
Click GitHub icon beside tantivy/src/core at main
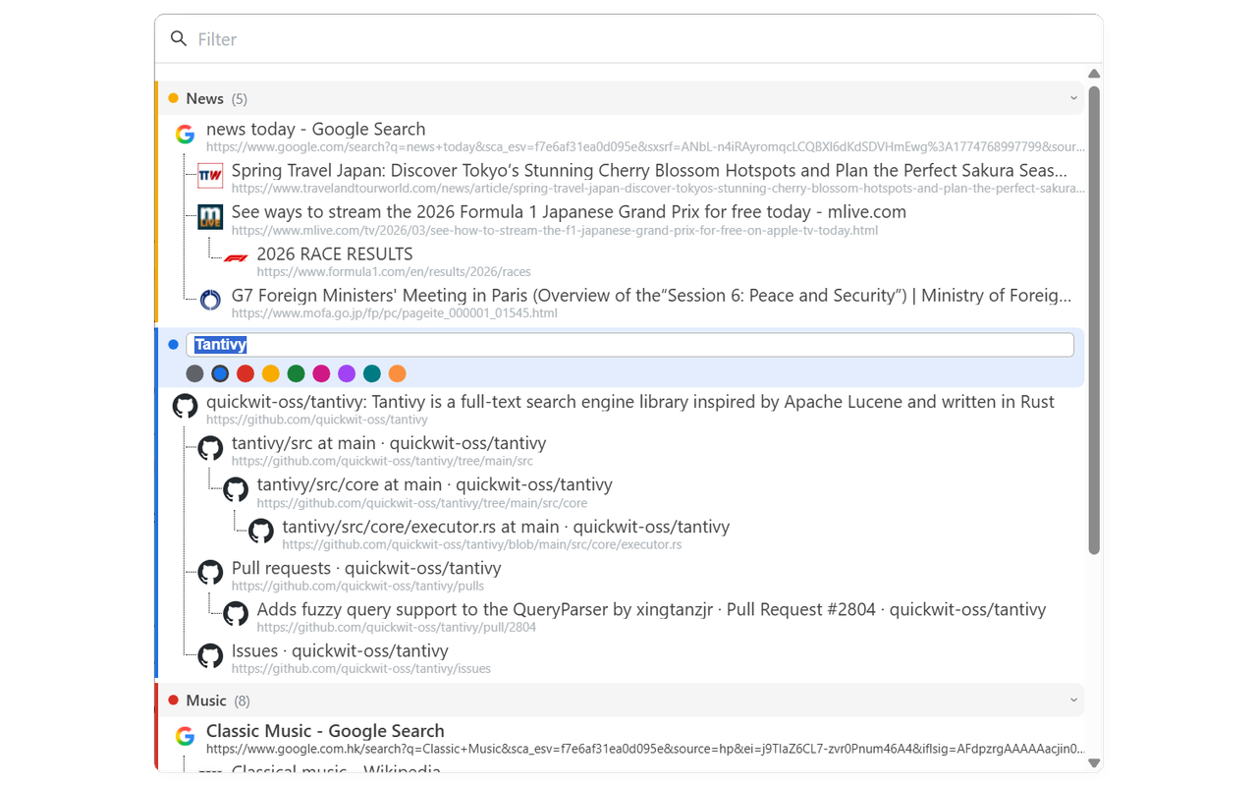[x=236, y=489]
